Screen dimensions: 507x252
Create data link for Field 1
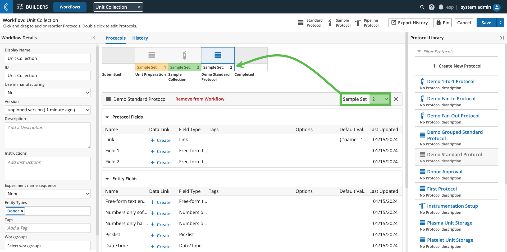pyautogui.click(x=161, y=151)
